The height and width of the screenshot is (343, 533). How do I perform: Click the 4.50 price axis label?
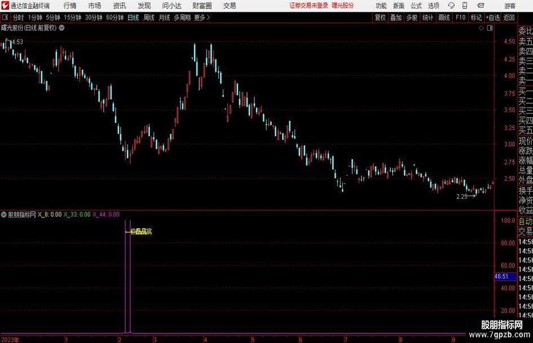pyautogui.click(x=509, y=42)
